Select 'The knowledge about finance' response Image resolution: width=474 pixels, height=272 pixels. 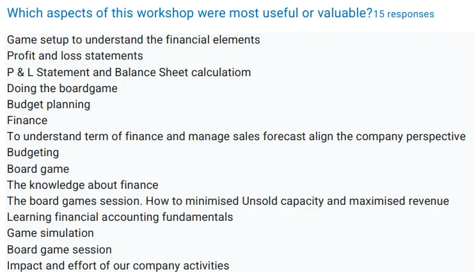click(x=83, y=185)
